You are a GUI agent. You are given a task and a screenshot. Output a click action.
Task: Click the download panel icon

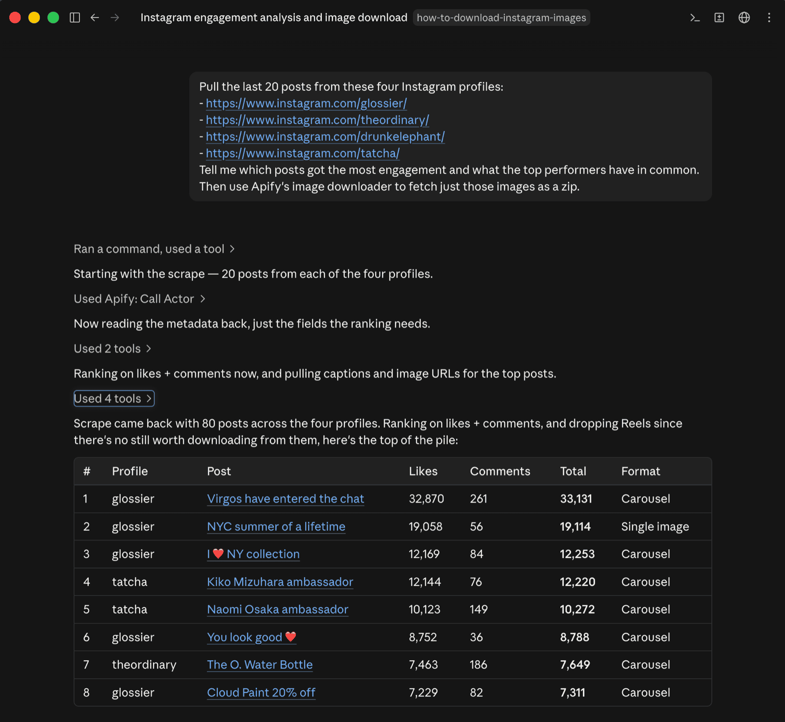(719, 18)
